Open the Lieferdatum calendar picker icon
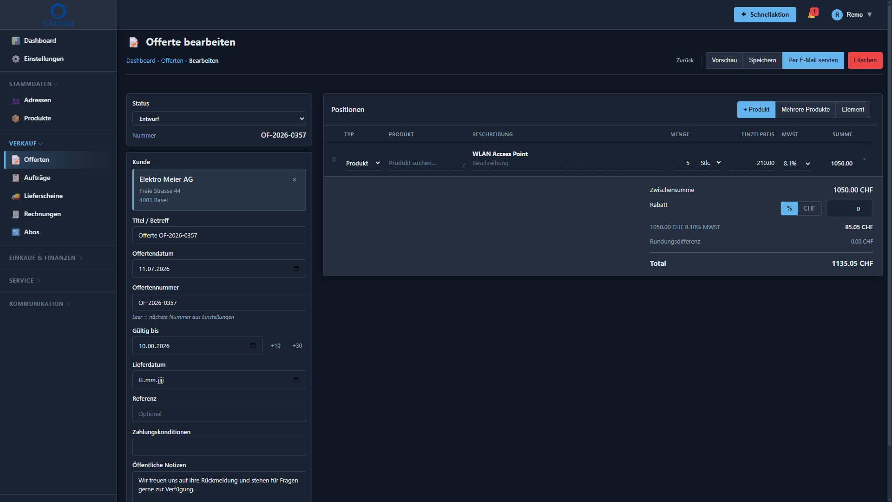Image resolution: width=892 pixels, height=502 pixels. (x=296, y=380)
